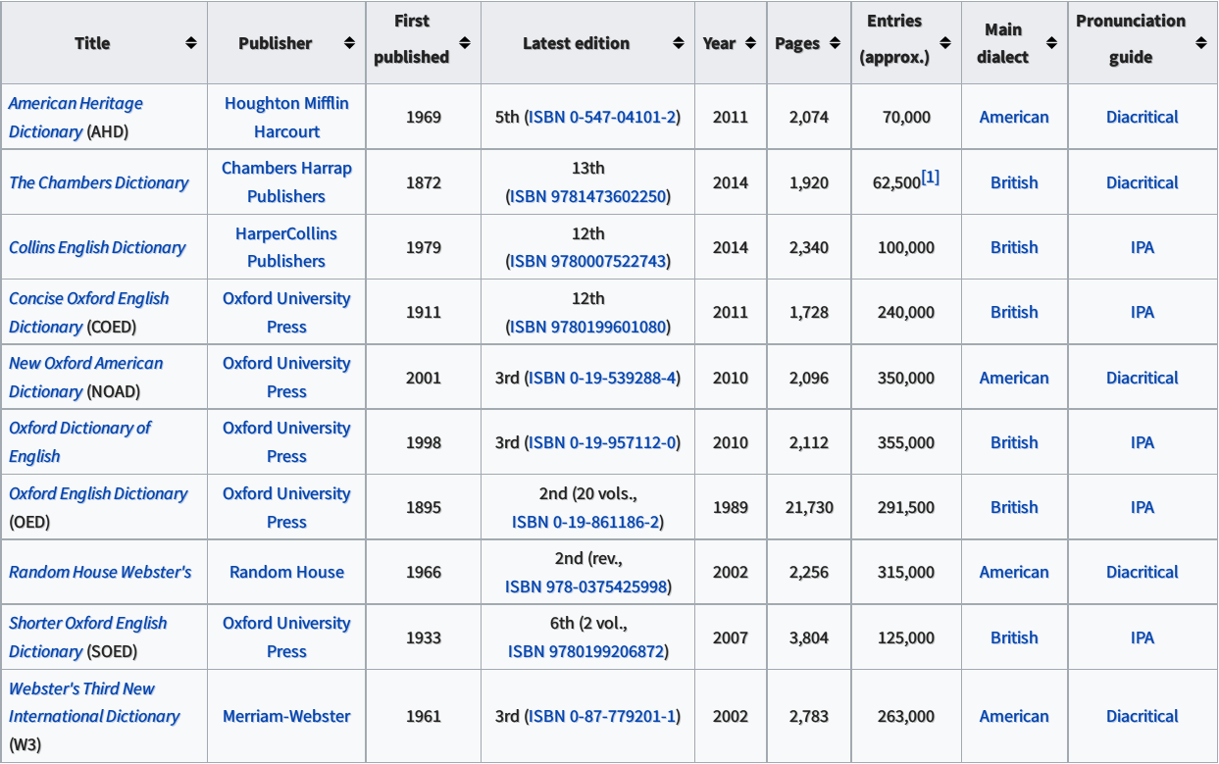The width and height of the screenshot is (1219, 764).
Task: Sort by Pronunciation guide column arrows
Action: pos(1201,43)
